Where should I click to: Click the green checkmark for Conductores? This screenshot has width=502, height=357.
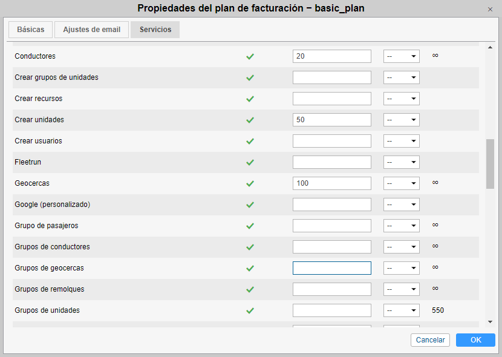tap(250, 56)
